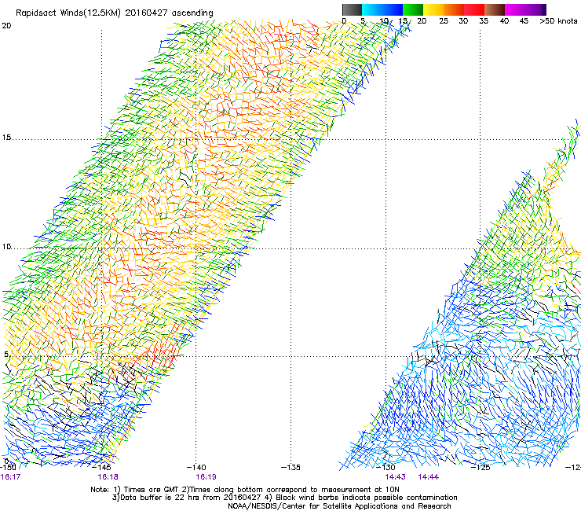Click the note line 'Times are GMT'
Viewport: 581px width, 511px height.
(151, 490)
